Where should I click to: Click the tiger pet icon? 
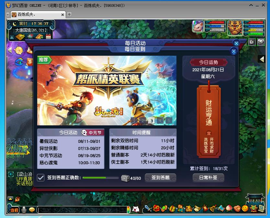[x=188, y=208]
